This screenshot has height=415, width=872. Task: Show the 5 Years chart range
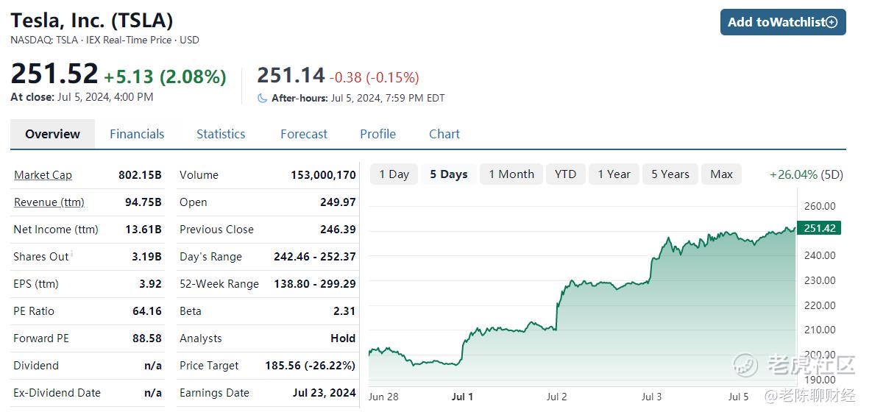click(x=670, y=174)
